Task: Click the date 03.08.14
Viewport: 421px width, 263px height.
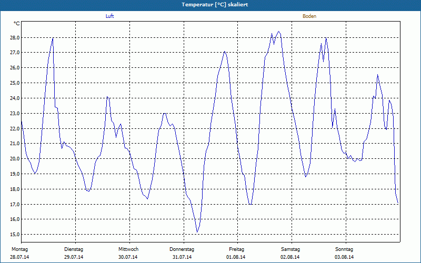Action: (x=344, y=257)
